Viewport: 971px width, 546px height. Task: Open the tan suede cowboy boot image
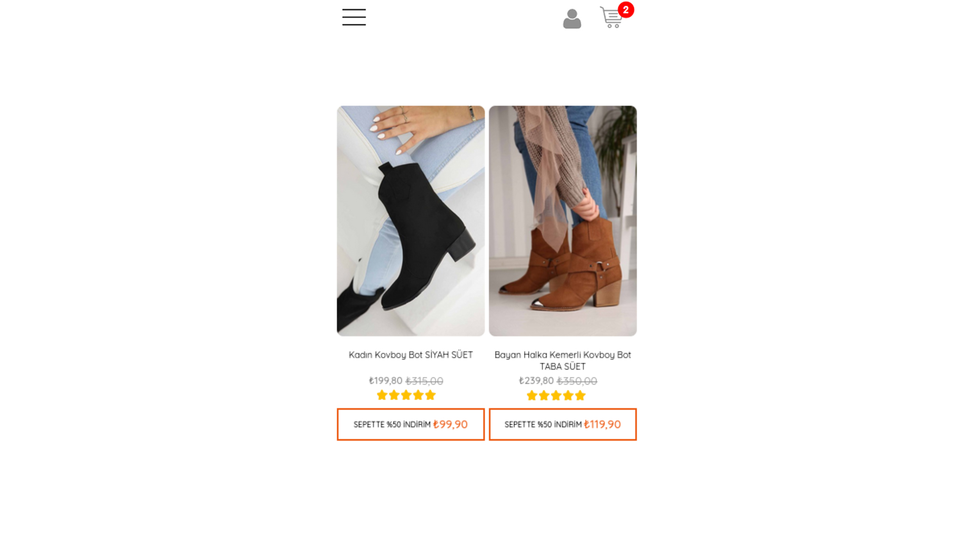tap(563, 221)
